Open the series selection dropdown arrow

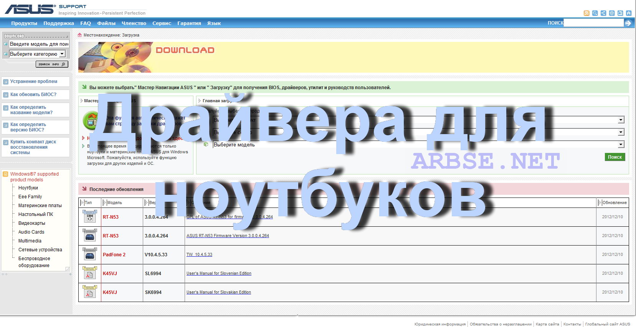(621, 132)
